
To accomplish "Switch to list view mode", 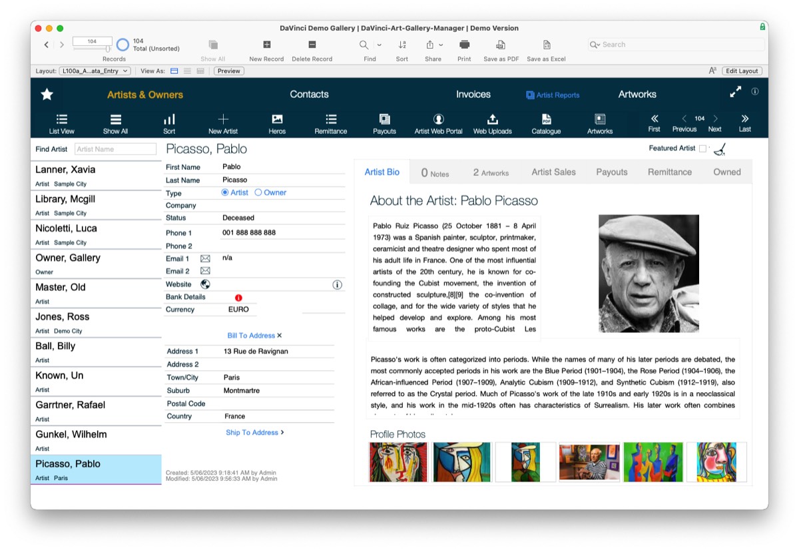I will 187,71.
